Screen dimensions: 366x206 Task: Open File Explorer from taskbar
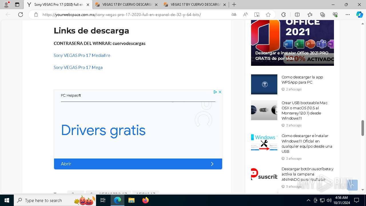131,200
